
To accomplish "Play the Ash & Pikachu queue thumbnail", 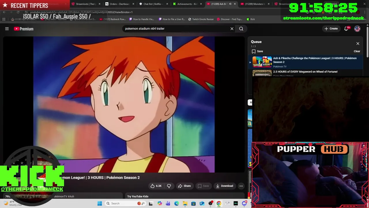I will point(262,62).
